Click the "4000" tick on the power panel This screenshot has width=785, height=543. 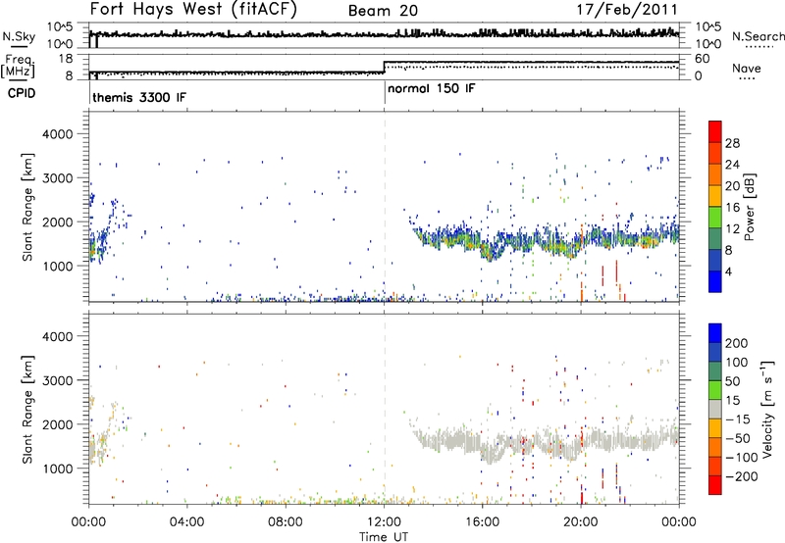[57, 134]
